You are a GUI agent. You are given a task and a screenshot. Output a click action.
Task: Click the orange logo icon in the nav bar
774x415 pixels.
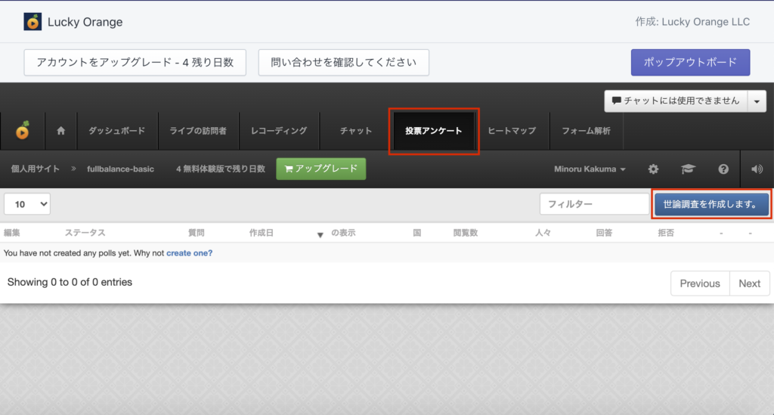coord(23,130)
